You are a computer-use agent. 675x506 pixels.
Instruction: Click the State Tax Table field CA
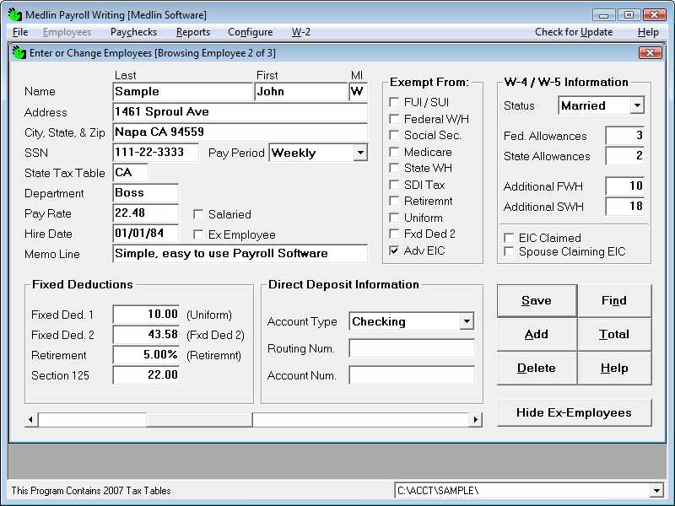pos(130,173)
